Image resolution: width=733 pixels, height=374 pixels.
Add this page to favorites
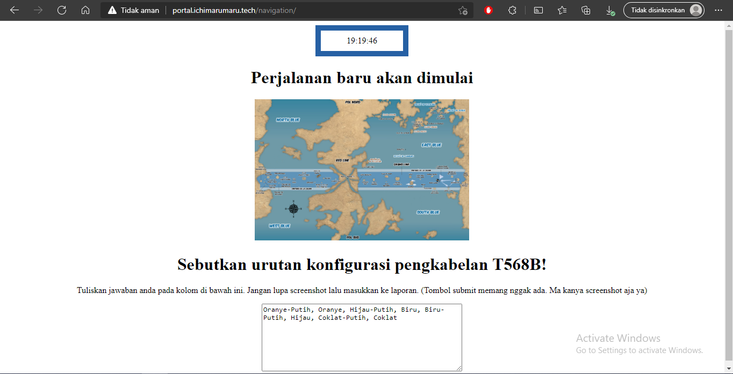click(463, 10)
